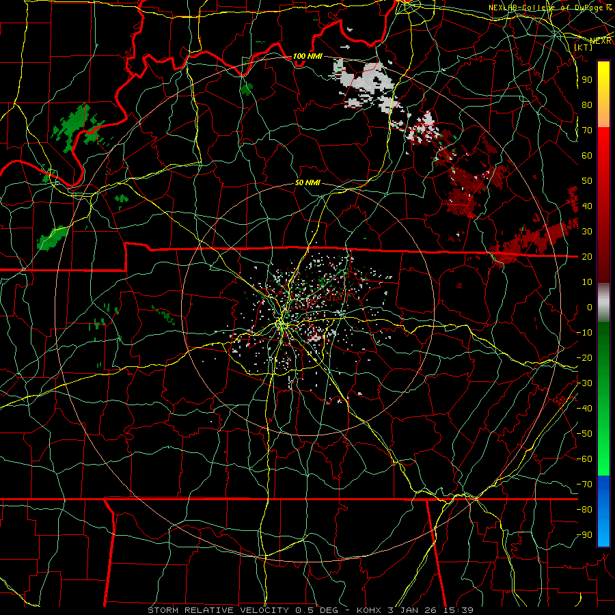The width and height of the screenshot is (615, 615).
Task: Click the -40 value on velocity scale
Action: click(584, 409)
